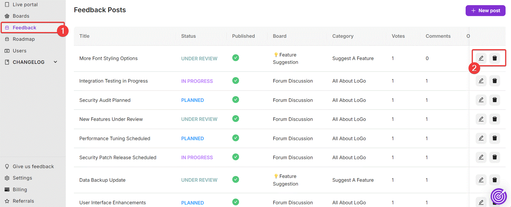Image resolution: width=511 pixels, height=207 pixels.
Task: Expand the CHANGELOG chevron
Action: [55, 62]
